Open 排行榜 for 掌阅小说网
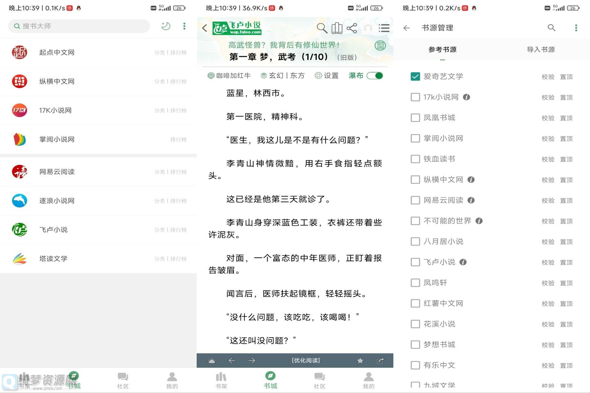The image size is (590, 393). pos(179,139)
